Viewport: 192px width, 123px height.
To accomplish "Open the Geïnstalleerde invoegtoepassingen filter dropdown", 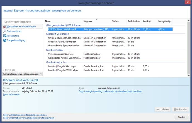I will coord(23,74).
